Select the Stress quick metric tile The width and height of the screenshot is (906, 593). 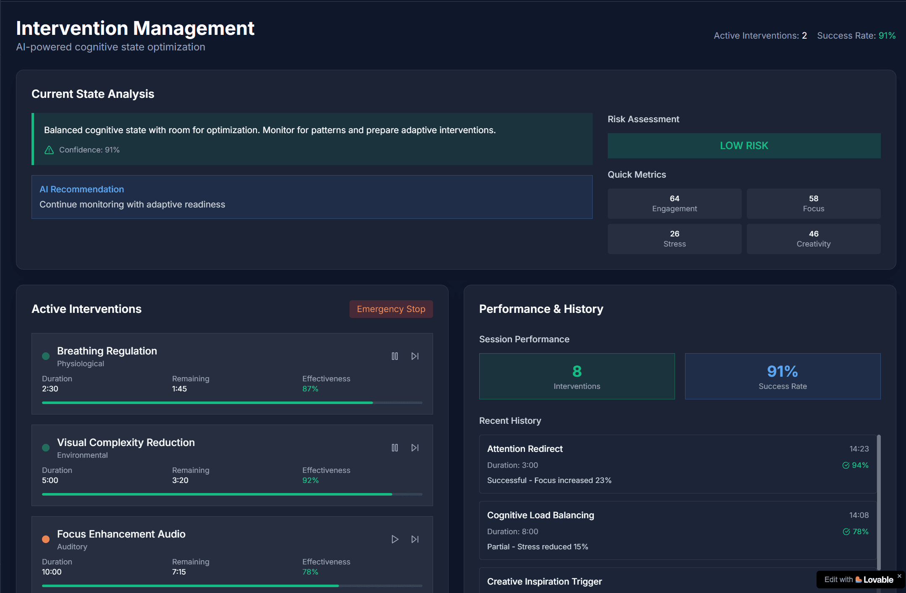[x=674, y=239]
